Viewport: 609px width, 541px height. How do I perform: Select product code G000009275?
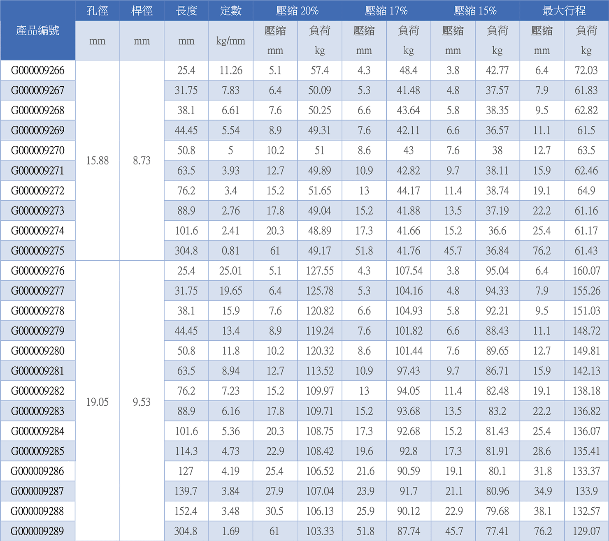(38, 251)
